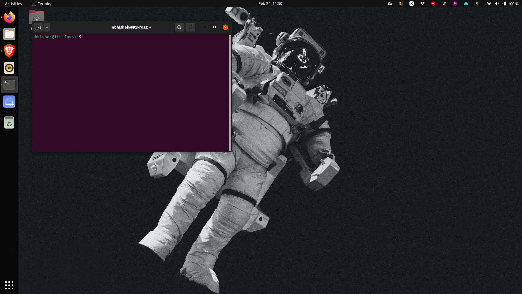
Task: Launch Brave browser from the dock
Action: coord(9,51)
